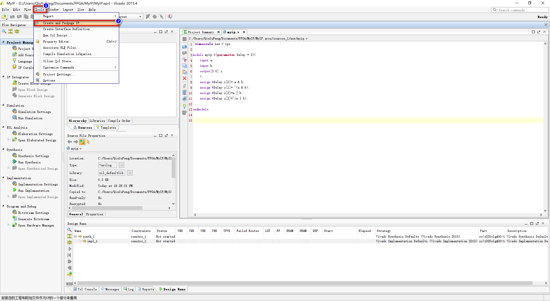Collapse the Synthesis section triangle
Viewport: 550px width, 301px height.
point(3,149)
